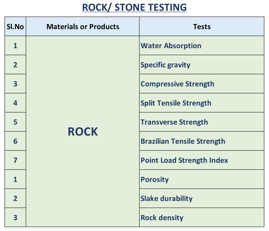Viewport: 269px width, 231px height.
Task: Click serial number 6 cell
Action: tap(15, 141)
